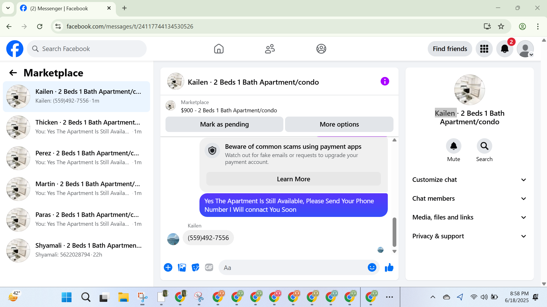547x307 pixels.
Task: Open the Windows Start menu
Action: [66, 297]
